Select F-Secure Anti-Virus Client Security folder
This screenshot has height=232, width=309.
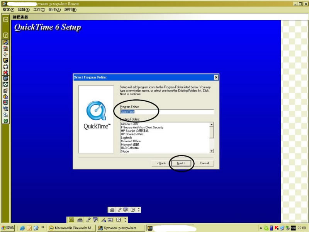(x=142, y=128)
